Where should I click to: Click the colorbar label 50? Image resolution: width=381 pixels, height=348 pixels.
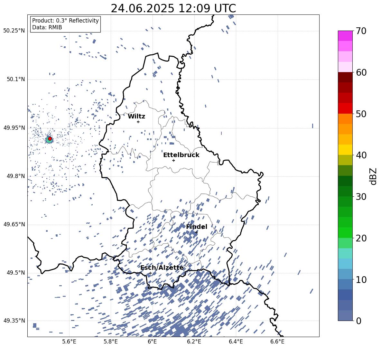pyautogui.click(x=361, y=114)
